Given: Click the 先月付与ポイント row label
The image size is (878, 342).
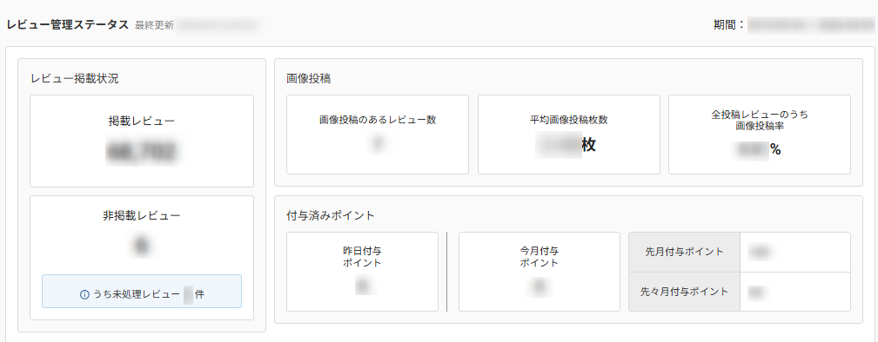Looking at the screenshot, I should [x=684, y=252].
